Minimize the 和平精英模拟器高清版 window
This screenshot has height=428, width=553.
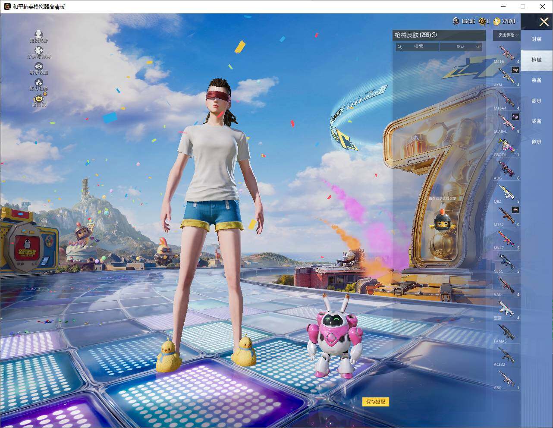pyautogui.click(x=503, y=6)
